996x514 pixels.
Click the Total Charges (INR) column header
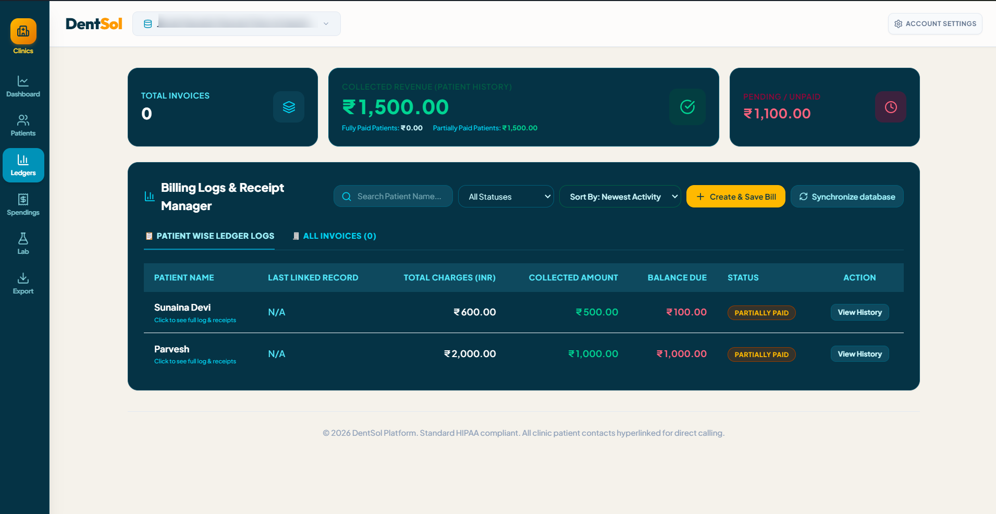(450, 278)
